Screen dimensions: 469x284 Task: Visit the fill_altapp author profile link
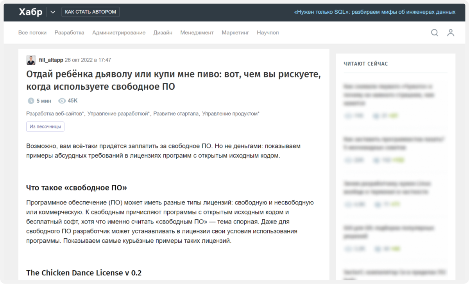(x=51, y=60)
